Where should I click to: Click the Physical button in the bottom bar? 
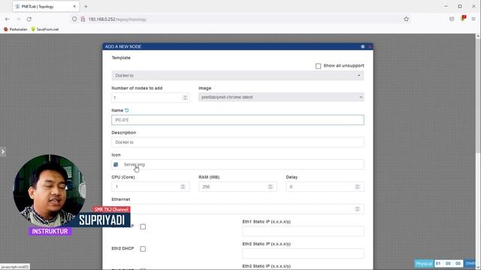424,263
